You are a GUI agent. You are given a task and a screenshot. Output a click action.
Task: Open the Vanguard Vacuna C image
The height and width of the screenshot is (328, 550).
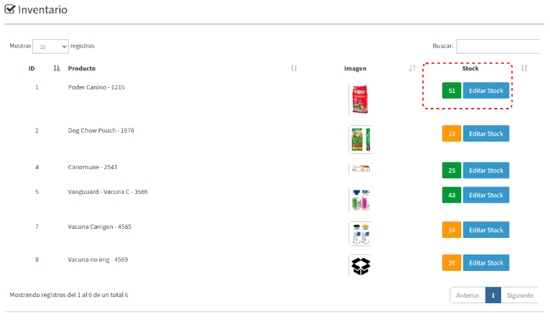click(x=360, y=199)
